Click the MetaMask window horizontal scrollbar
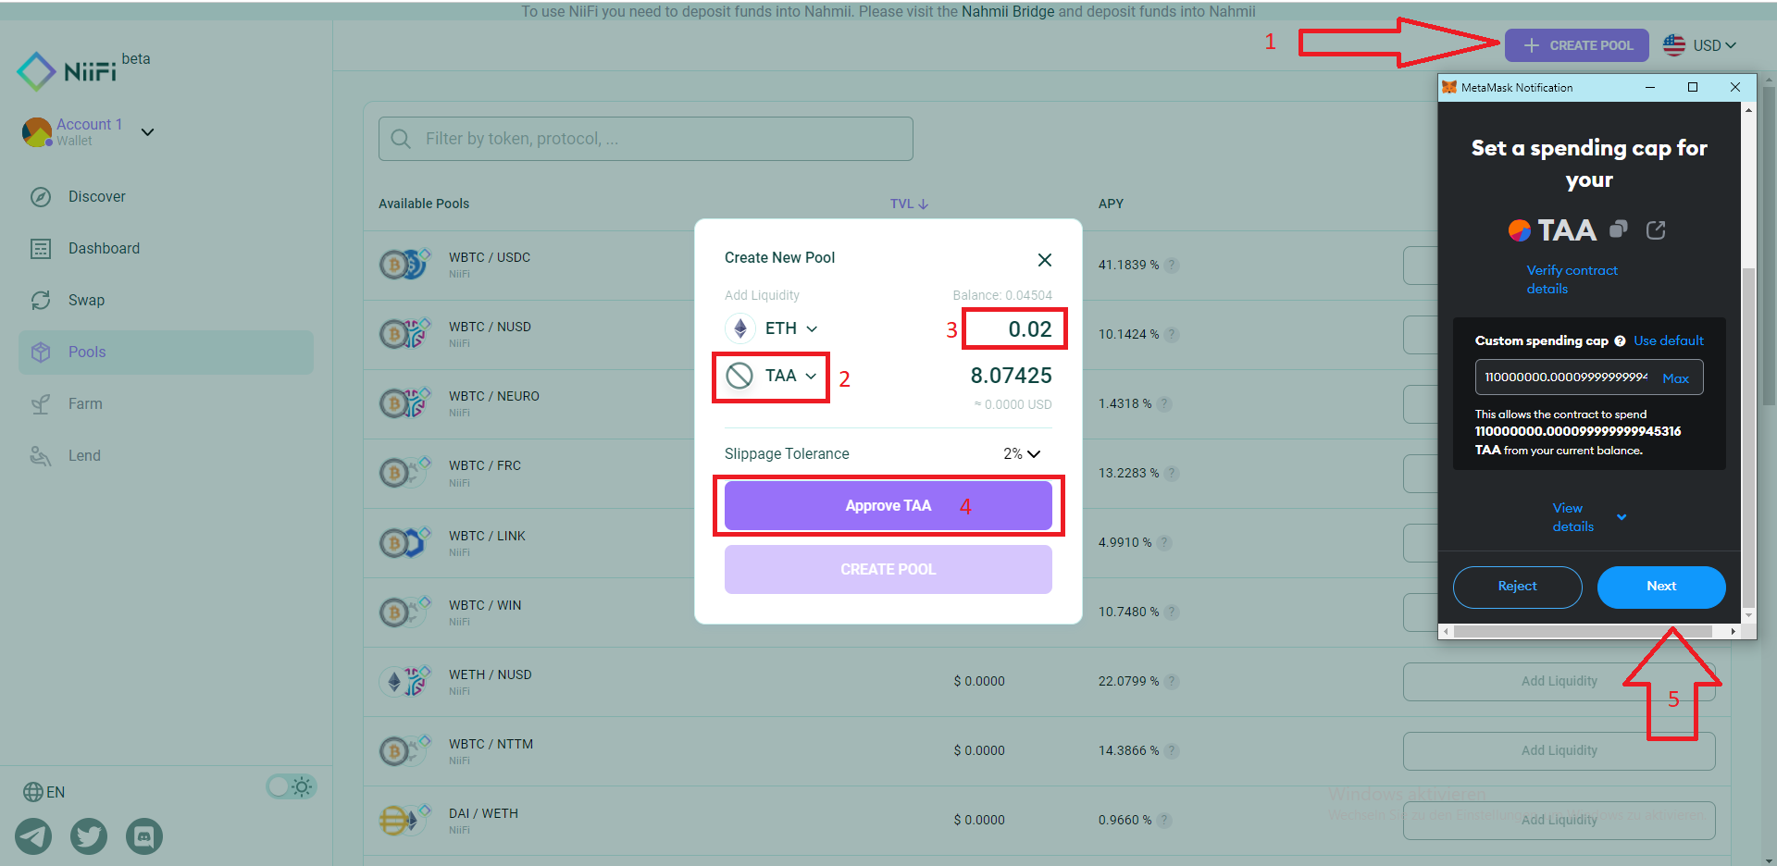1777x866 pixels. 1583,632
